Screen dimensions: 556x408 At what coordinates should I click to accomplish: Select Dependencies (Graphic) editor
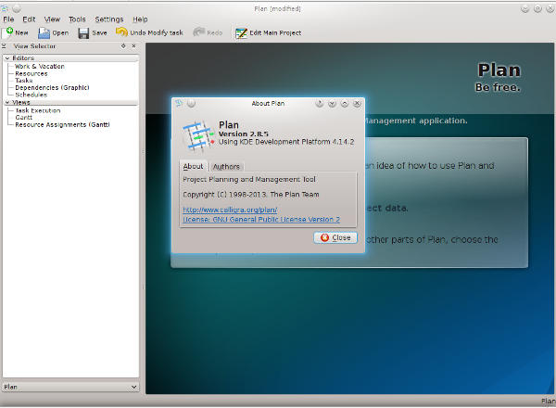pos(52,88)
